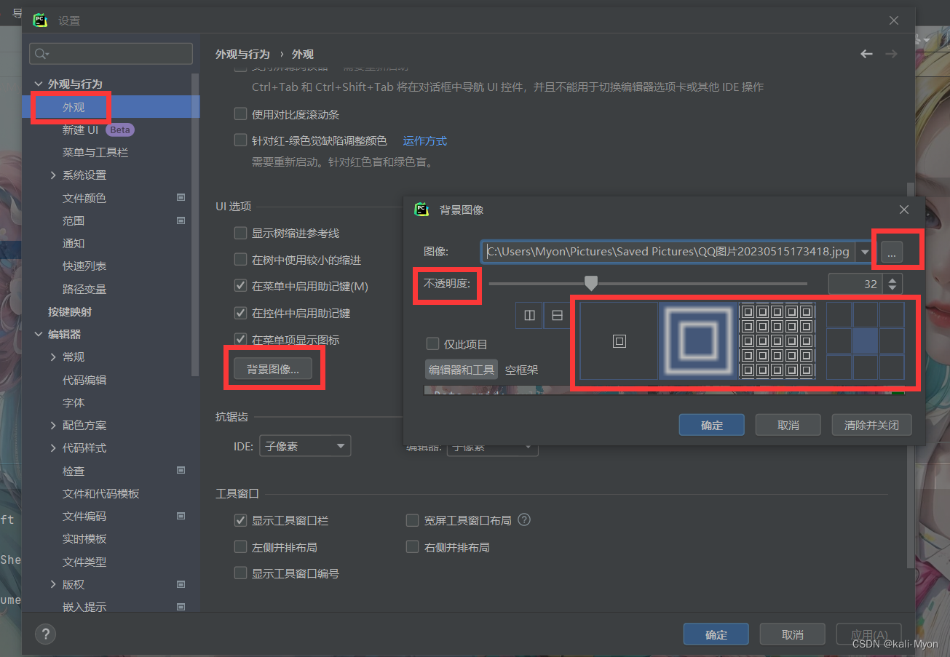Screen dimensions: 950x657
Task: Toggle the flip horizontally icon in 背景图像
Action: click(529, 315)
